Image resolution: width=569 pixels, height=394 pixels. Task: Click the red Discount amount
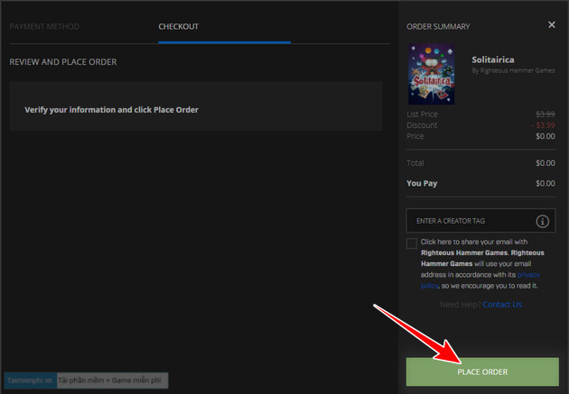pos(545,125)
